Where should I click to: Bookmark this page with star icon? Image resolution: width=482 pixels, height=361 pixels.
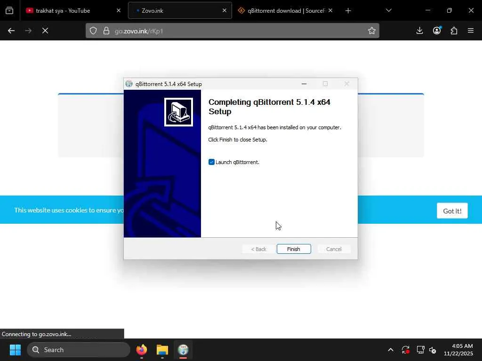[x=372, y=31]
